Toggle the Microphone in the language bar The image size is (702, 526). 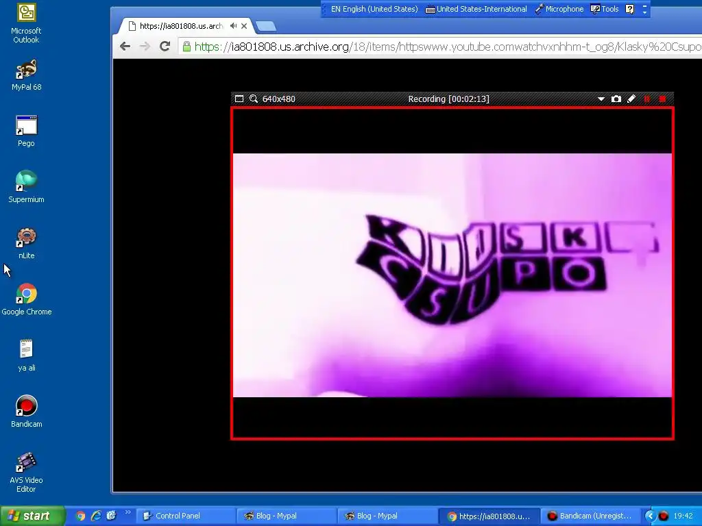(559, 9)
